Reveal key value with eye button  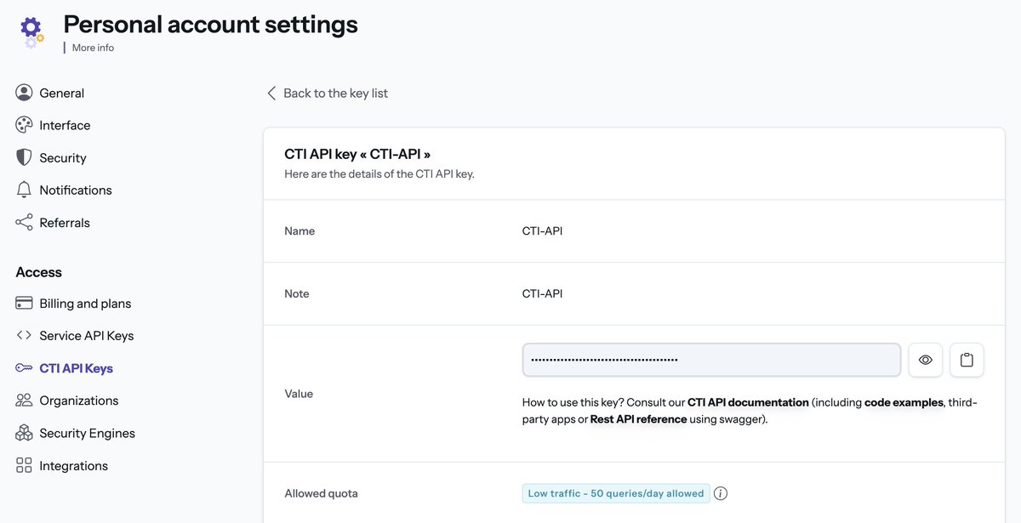tap(926, 360)
